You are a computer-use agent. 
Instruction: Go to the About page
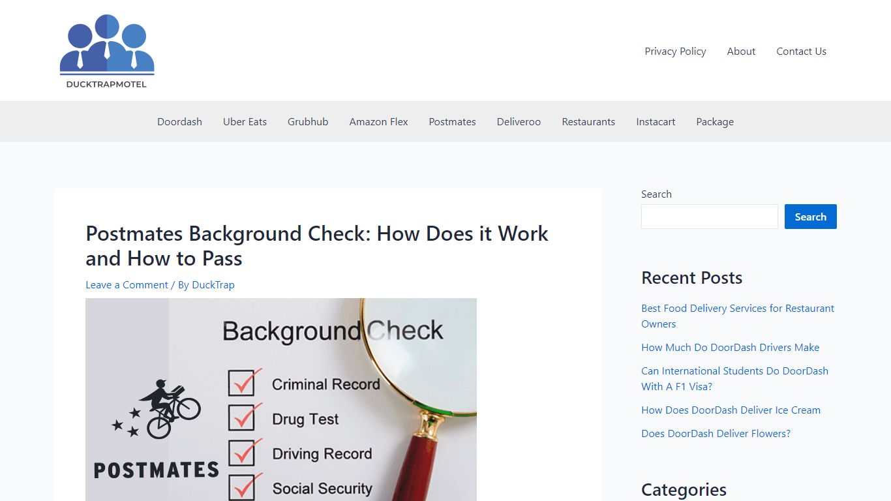click(741, 52)
